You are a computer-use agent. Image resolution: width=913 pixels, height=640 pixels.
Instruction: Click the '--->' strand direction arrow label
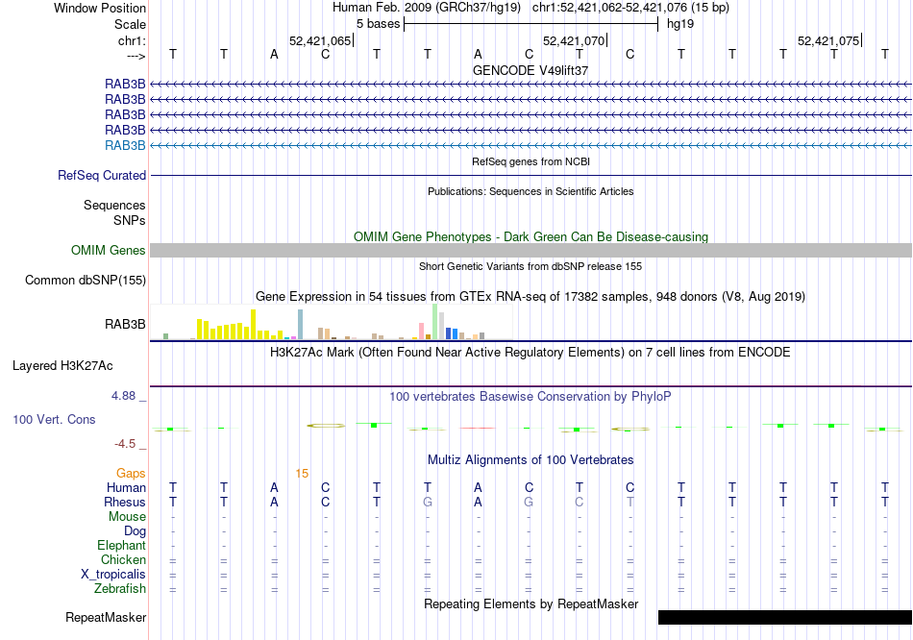click(136, 56)
